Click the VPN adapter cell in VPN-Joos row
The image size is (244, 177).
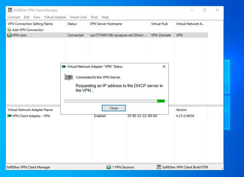[x=179, y=35]
